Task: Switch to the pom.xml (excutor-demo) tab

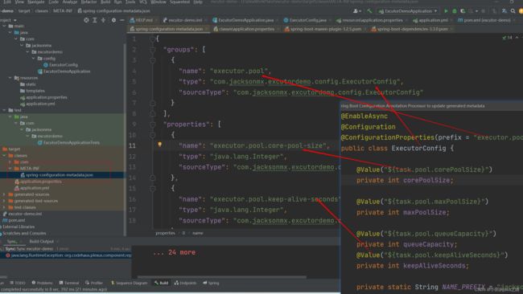Action: click(485, 20)
